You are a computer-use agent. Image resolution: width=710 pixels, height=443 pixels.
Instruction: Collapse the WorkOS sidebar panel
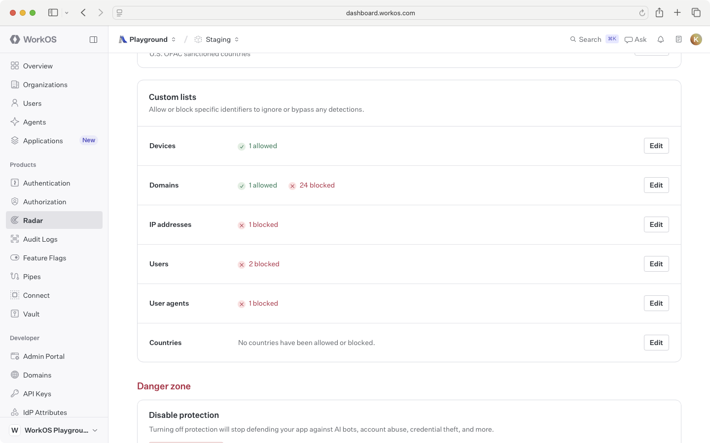coord(93,39)
